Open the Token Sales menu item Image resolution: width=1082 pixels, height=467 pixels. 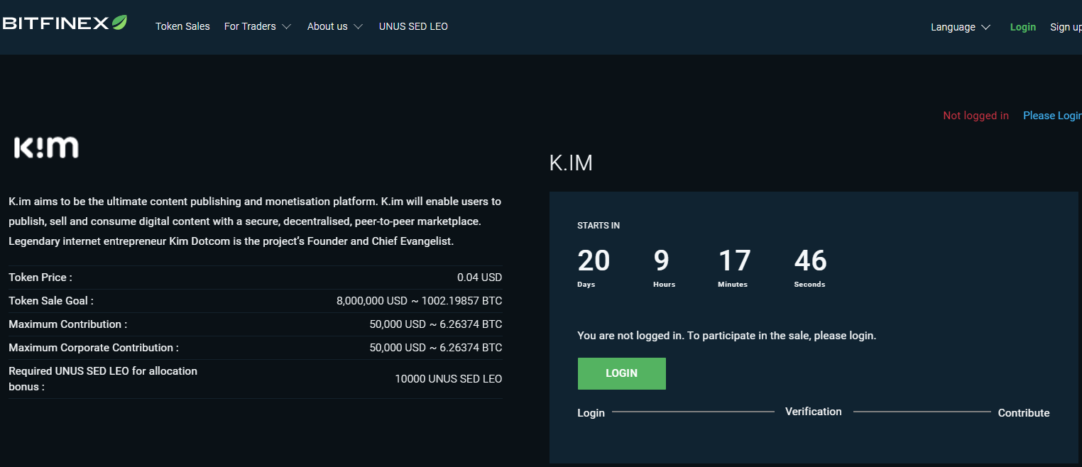(182, 26)
